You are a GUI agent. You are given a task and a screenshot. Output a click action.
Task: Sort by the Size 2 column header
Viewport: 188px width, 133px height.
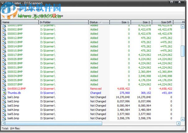click(141, 22)
